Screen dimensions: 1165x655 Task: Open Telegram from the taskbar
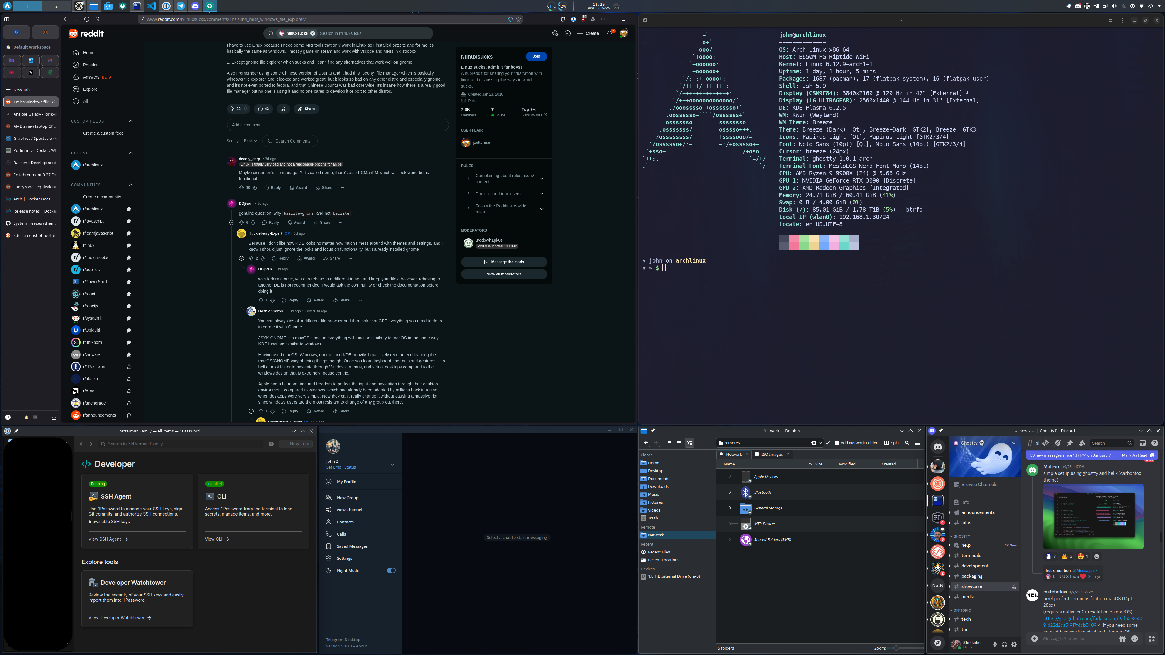(x=181, y=6)
